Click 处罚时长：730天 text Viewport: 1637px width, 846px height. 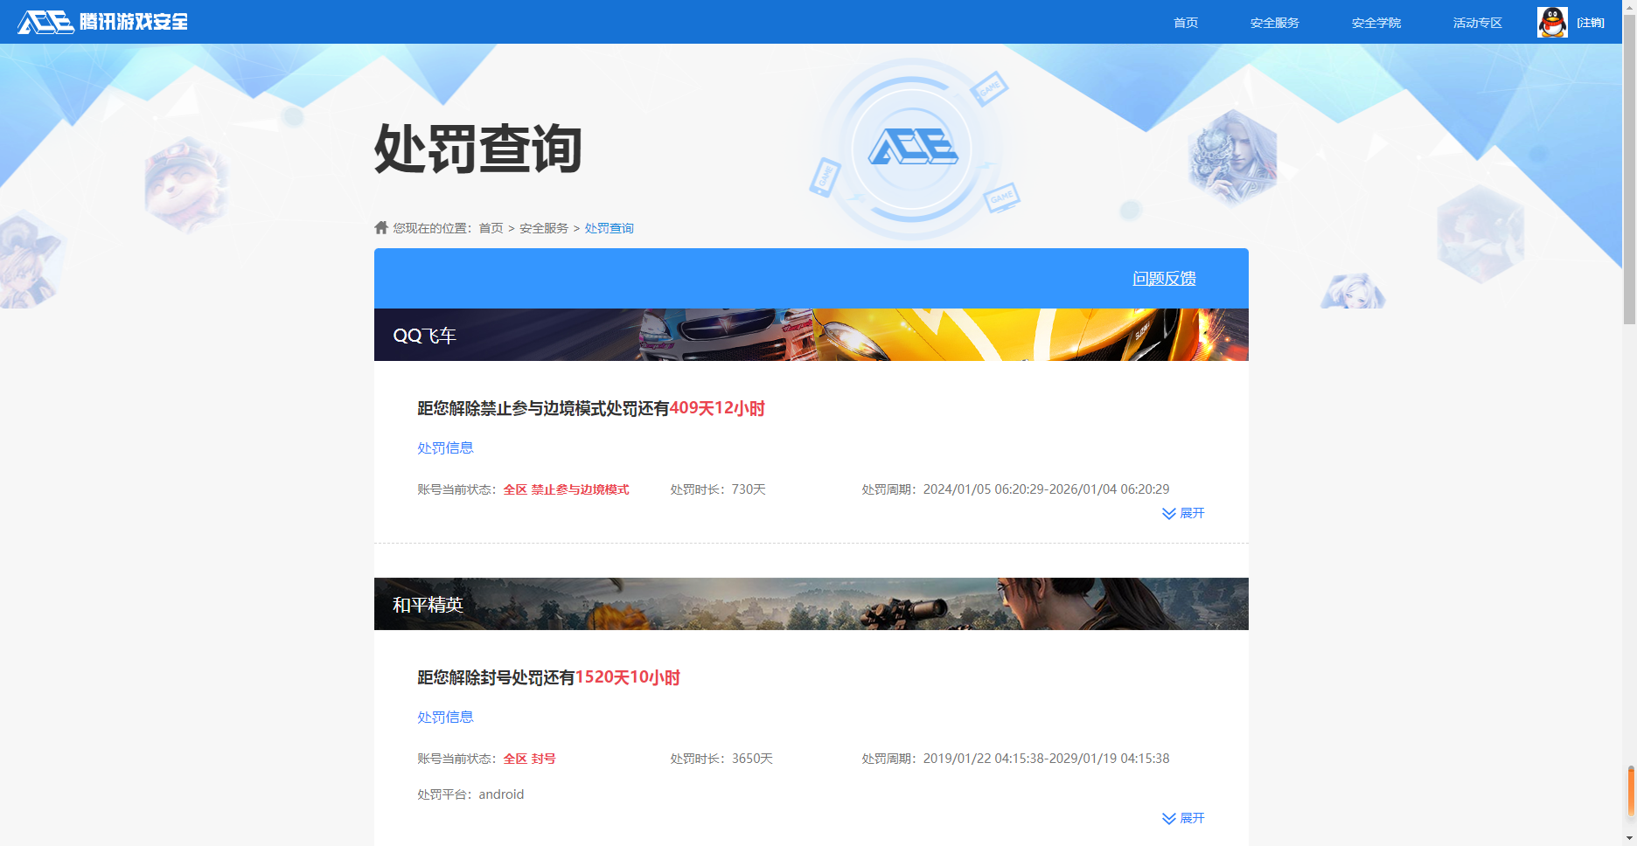pyautogui.click(x=718, y=489)
